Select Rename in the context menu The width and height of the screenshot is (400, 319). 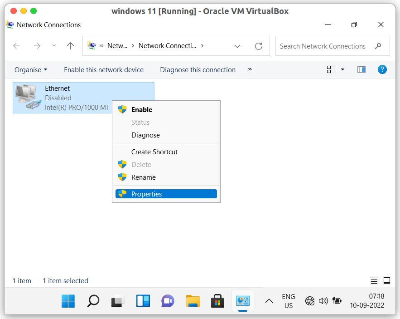tap(143, 177)
